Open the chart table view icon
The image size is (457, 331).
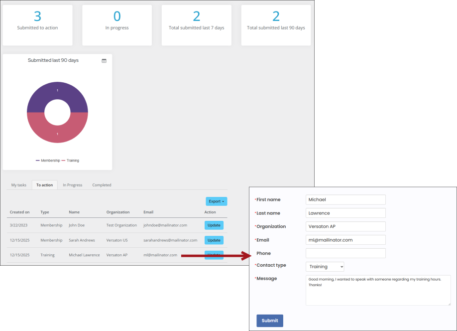[x=104, y=61]
